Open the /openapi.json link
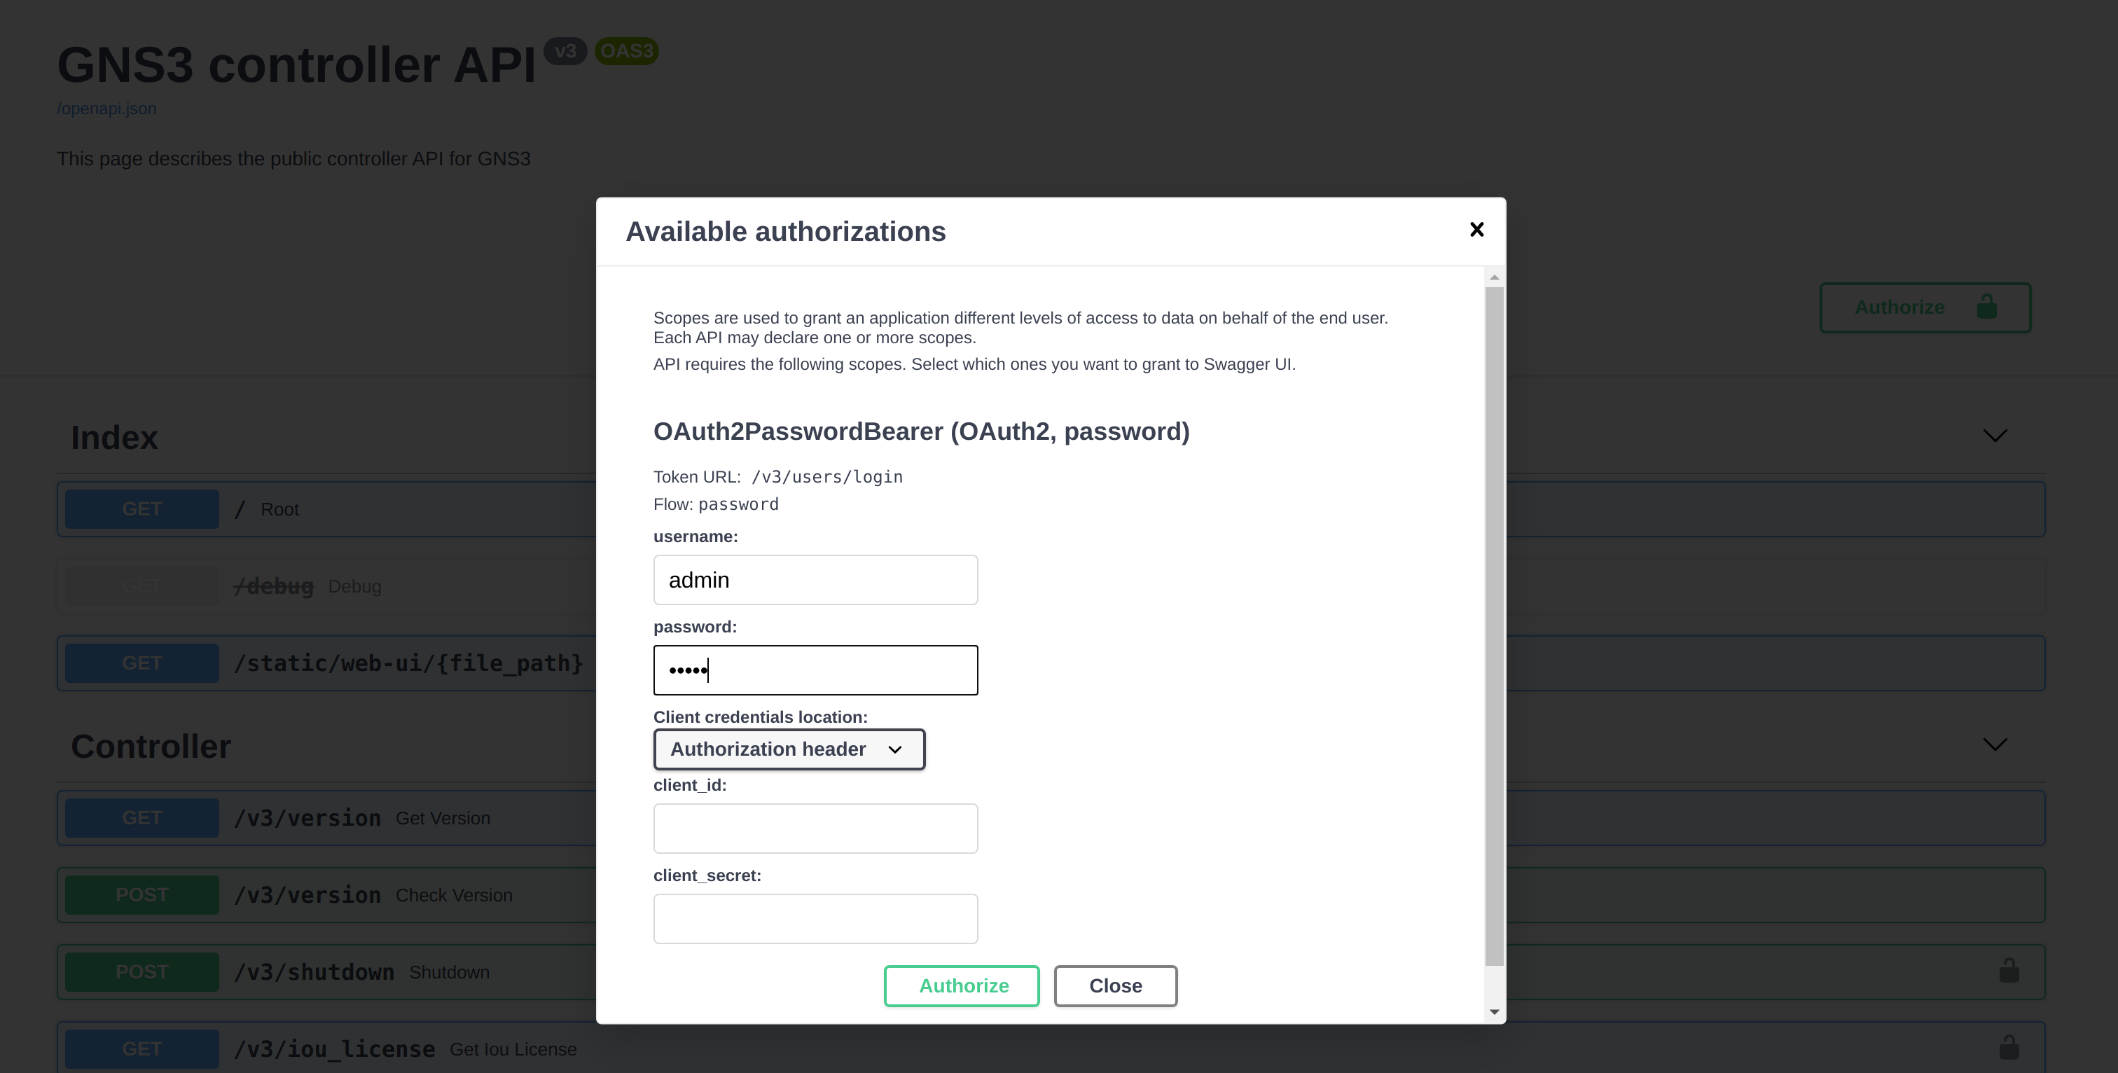 pyautogui.click(x=106, y=108)
